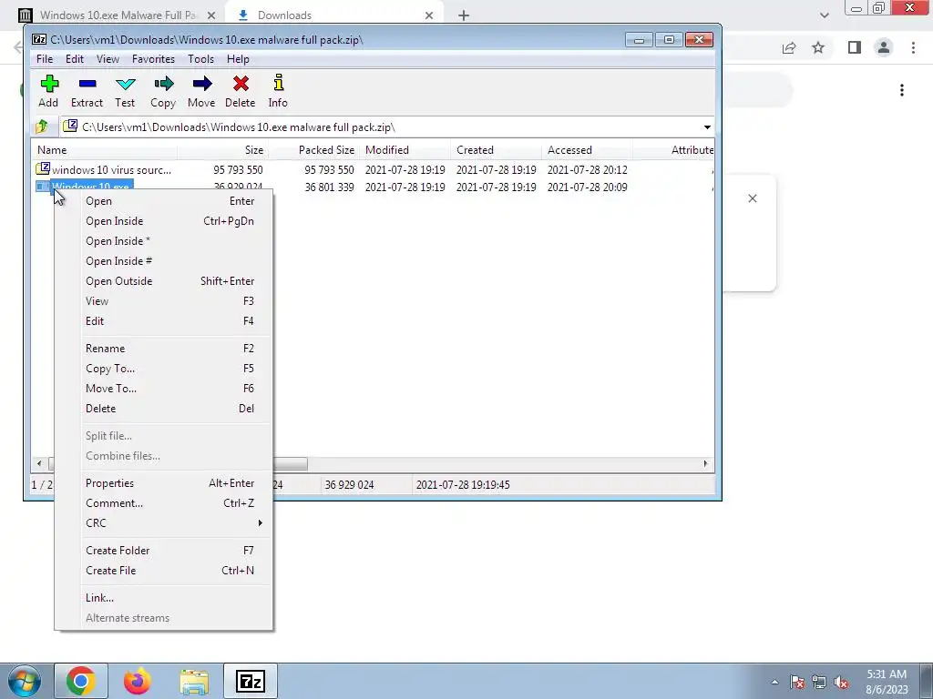Open the Windows Start button
933x699 pixels.
point(25,681)
